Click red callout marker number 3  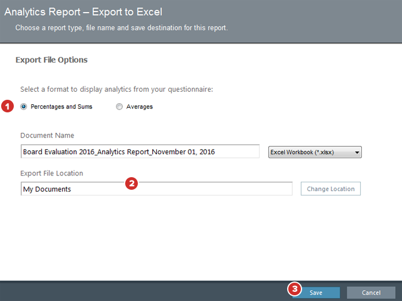coord(295,288)
